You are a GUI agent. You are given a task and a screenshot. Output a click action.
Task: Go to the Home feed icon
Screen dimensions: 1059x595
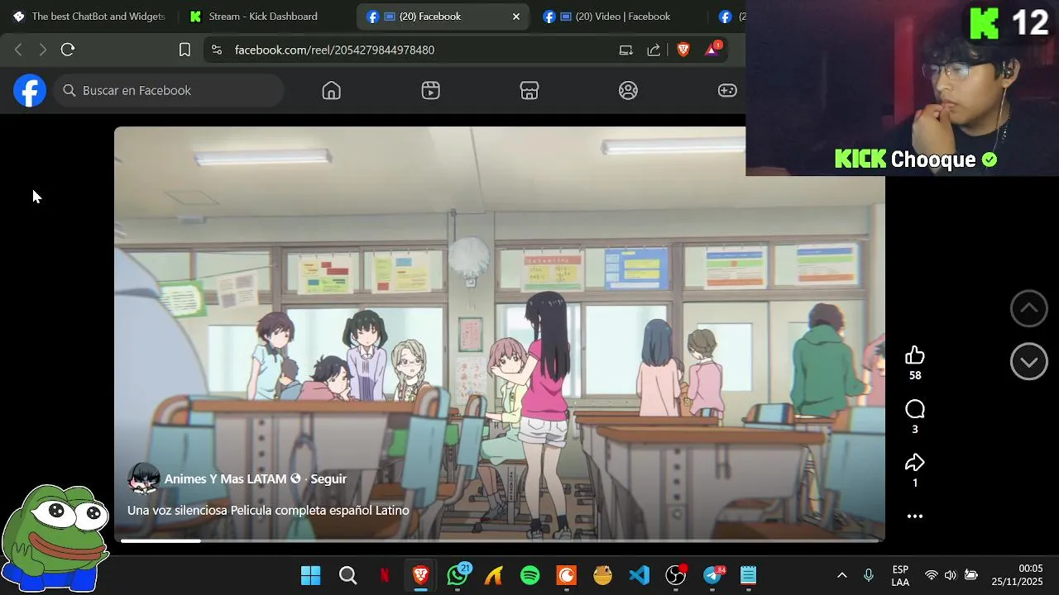point(331,91)
